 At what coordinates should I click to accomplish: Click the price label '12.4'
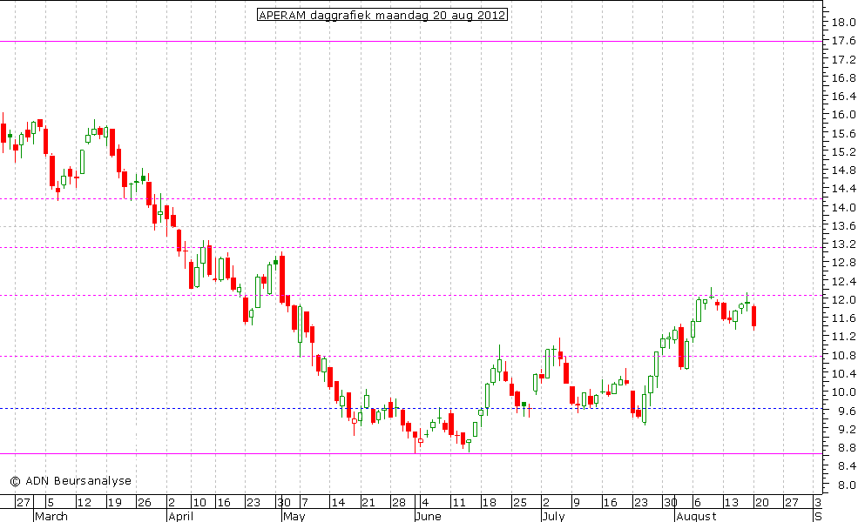[843, 282]
